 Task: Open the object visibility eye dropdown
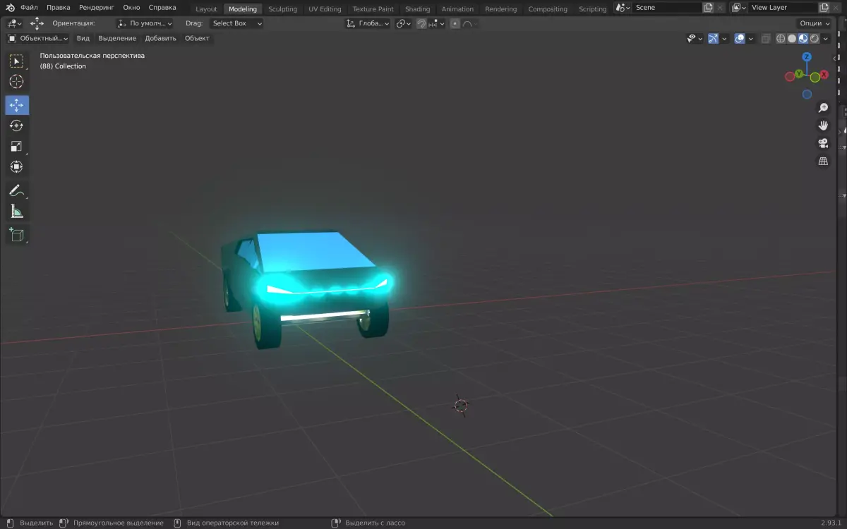click(x=695, y=39)
